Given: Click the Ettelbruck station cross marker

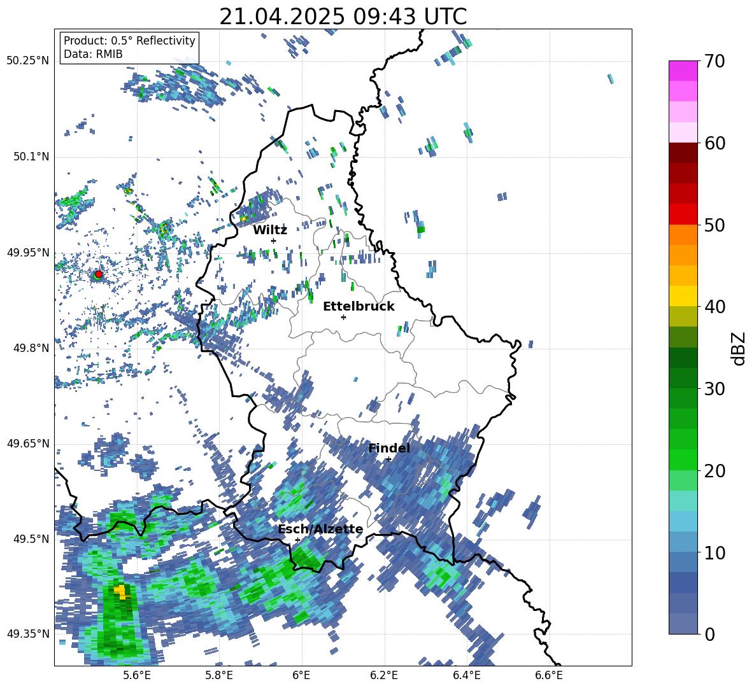Looking at the screenshot, I should 343,317.
